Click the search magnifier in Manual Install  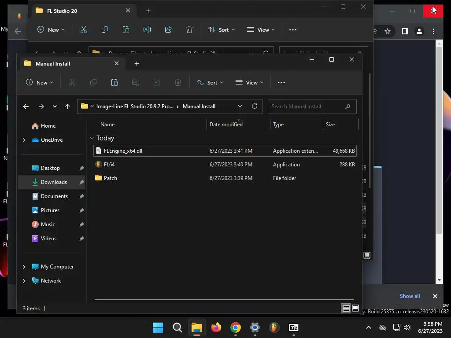(348, 107)
